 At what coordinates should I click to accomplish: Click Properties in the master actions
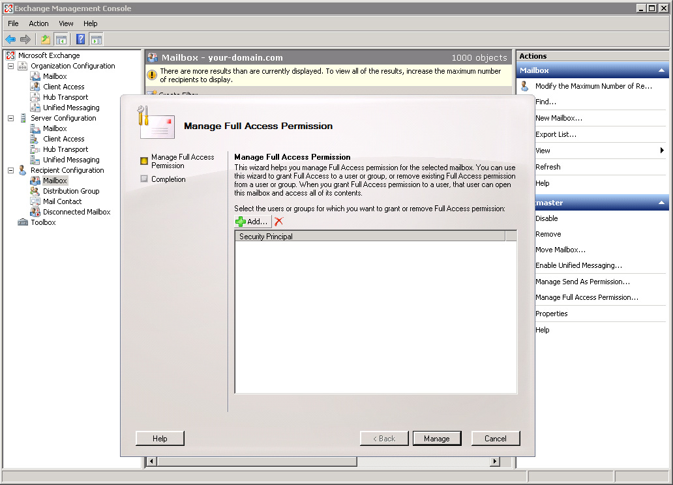[x=551, y=314]
